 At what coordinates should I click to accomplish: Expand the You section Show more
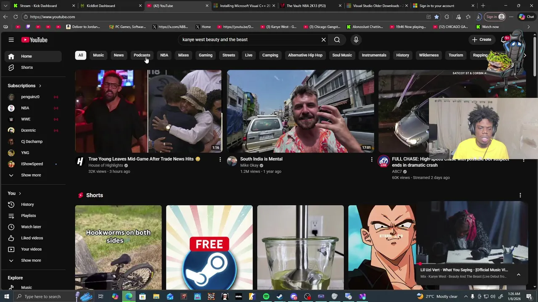(33, 260)
